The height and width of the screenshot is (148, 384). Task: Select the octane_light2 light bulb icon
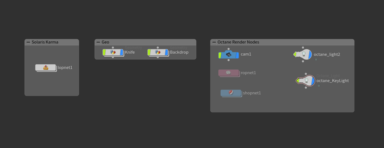point(303,54)
